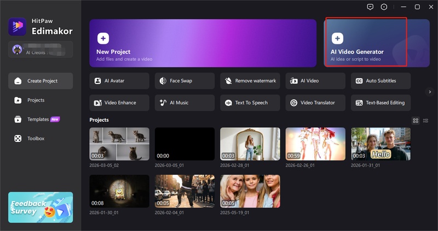Switch projects to list view
438x231 pixels.
click(x=425, y=120)
